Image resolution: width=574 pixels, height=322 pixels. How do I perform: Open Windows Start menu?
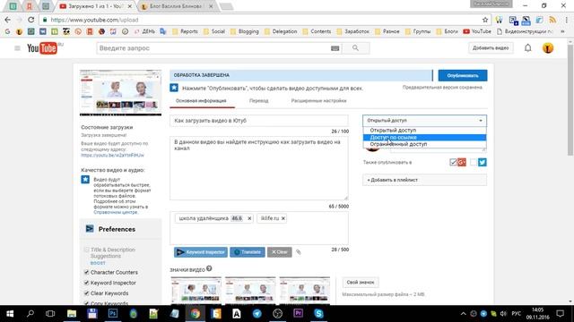coord(10,314)
